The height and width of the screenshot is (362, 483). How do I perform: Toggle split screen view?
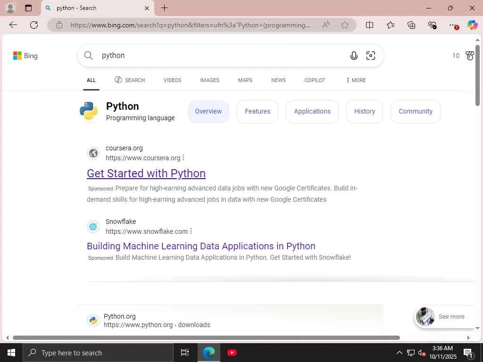pos(369,25)
